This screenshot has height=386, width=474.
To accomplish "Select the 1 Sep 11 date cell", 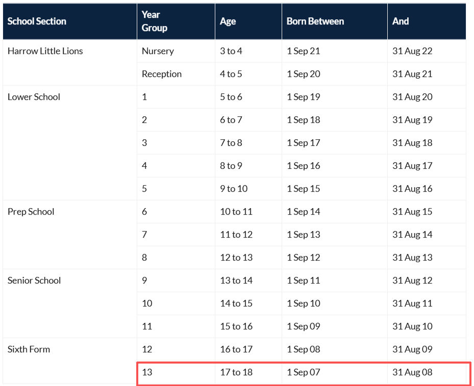I will [304, 280].
